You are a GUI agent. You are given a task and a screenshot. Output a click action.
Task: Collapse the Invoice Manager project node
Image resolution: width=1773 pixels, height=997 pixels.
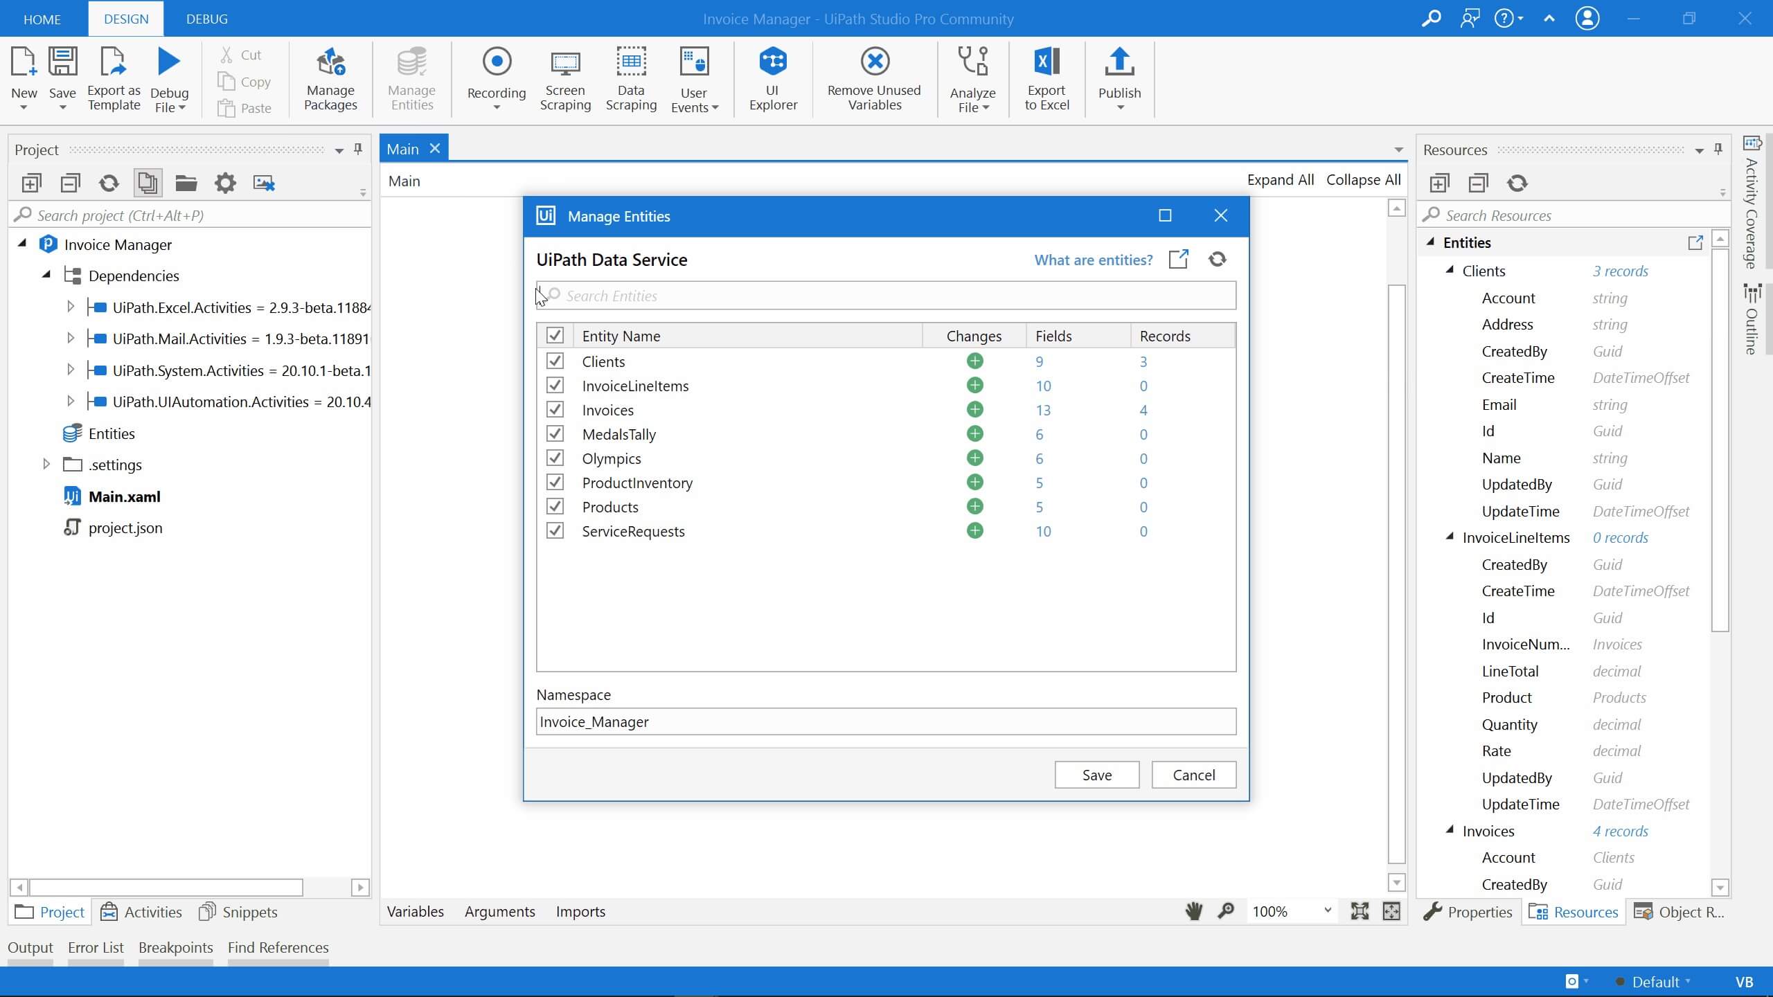coord(22,243)
